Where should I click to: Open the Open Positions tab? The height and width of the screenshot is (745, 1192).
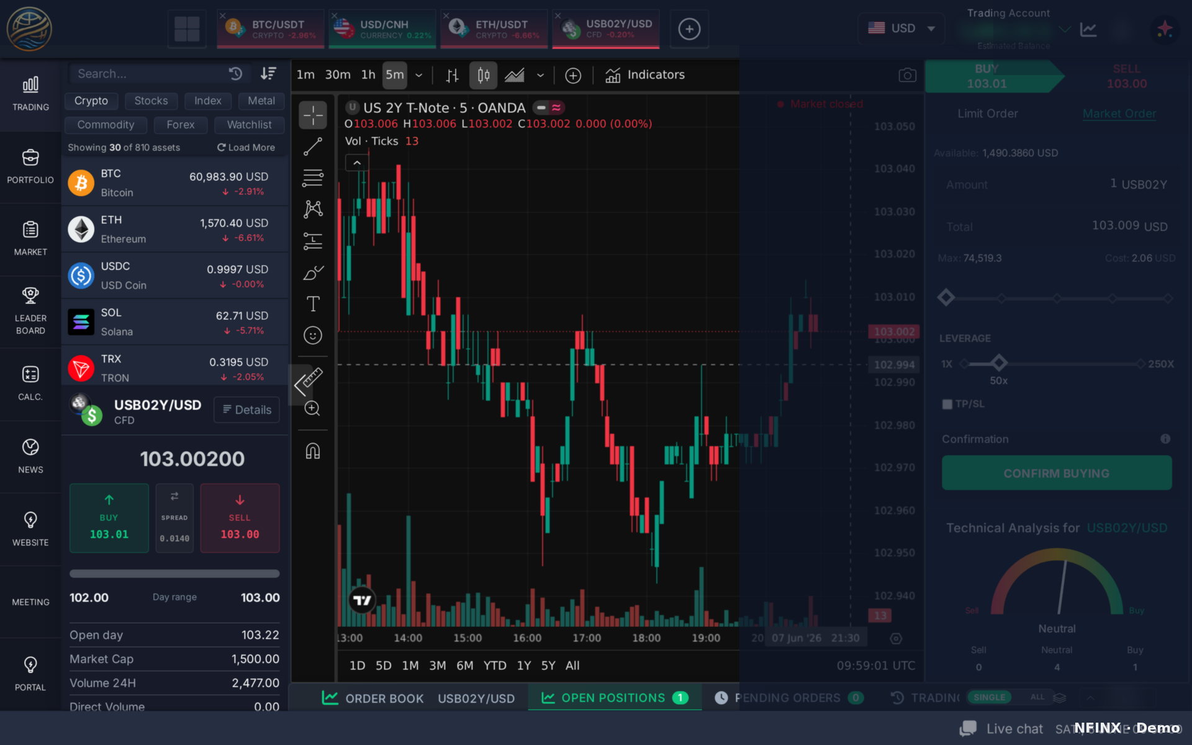615,698
